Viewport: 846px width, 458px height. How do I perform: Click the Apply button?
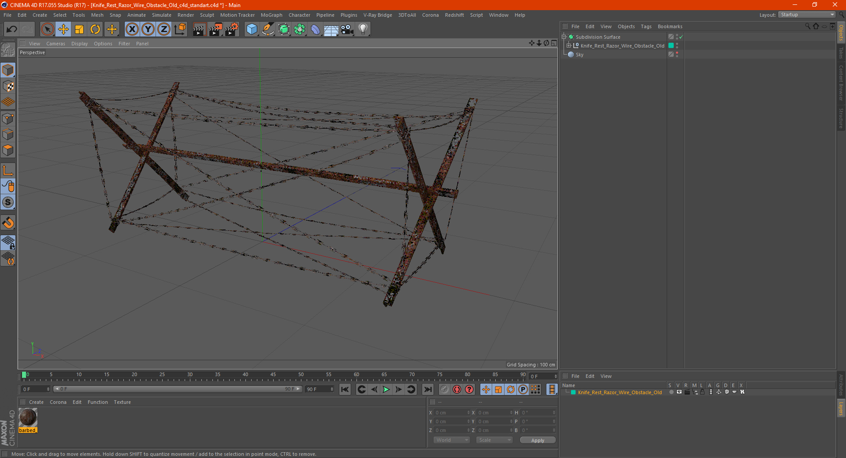point(538,440)
